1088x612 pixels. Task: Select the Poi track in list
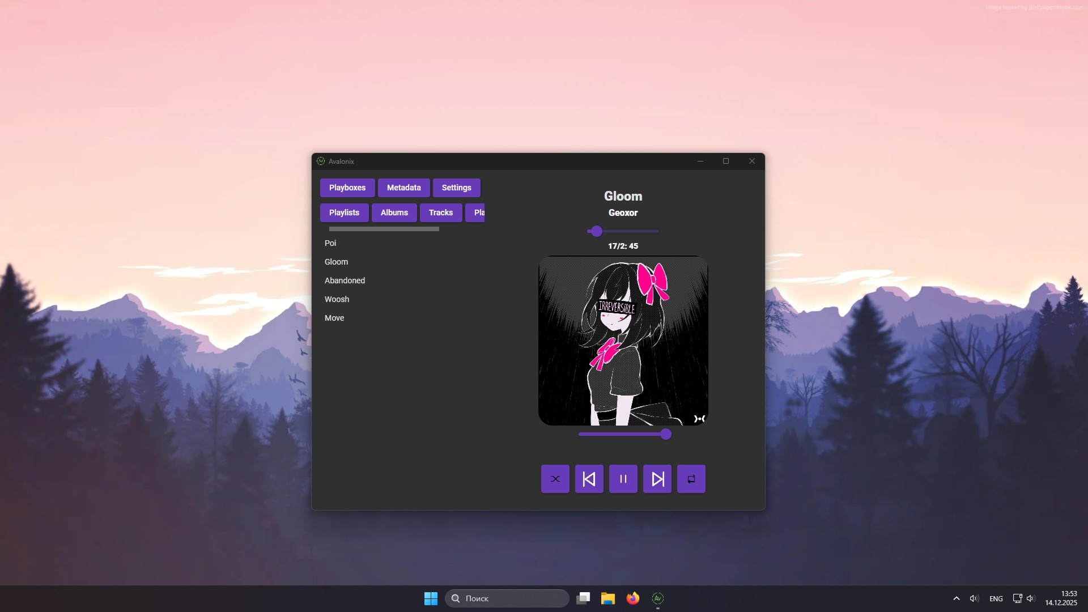(x=330, y=243)
